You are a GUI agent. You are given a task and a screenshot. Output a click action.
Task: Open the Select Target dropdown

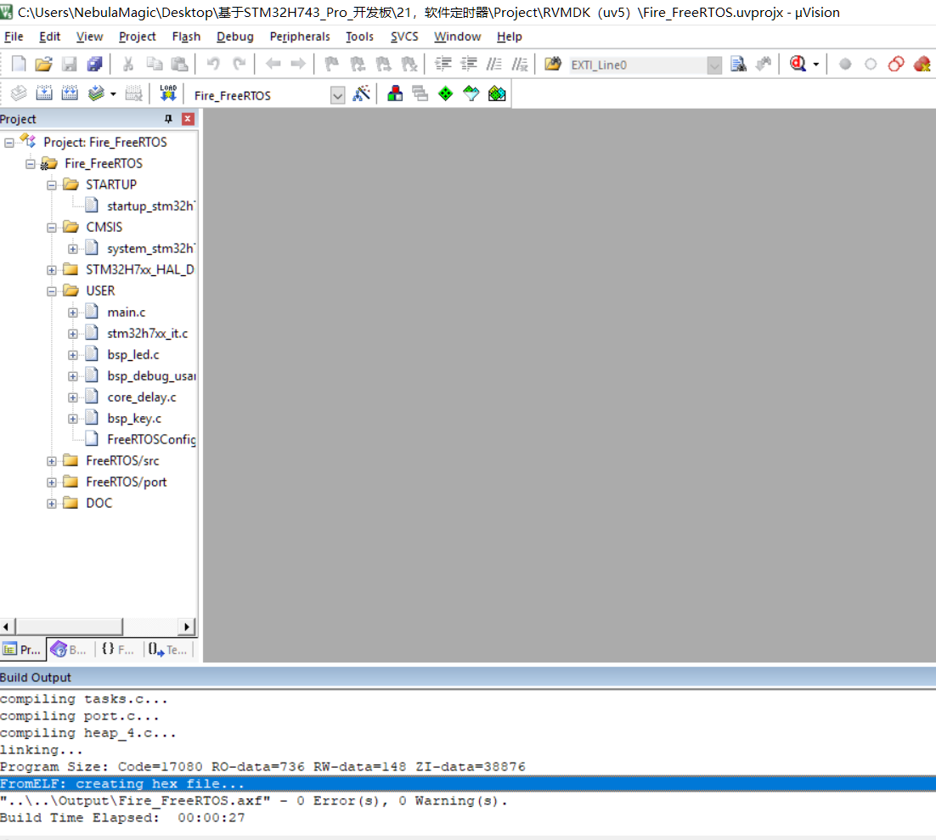(337, 94)
